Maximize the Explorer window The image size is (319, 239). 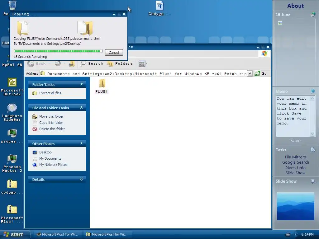coord(263,47)
